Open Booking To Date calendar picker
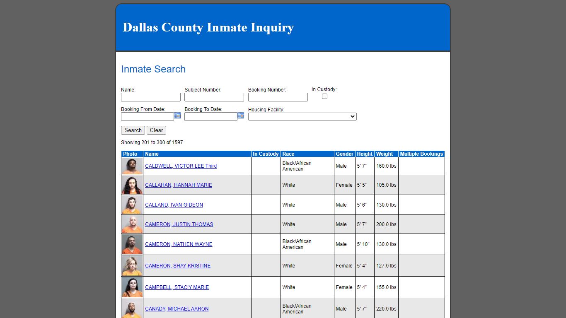This screenshot has height=318, width=566. pos(241,116)
